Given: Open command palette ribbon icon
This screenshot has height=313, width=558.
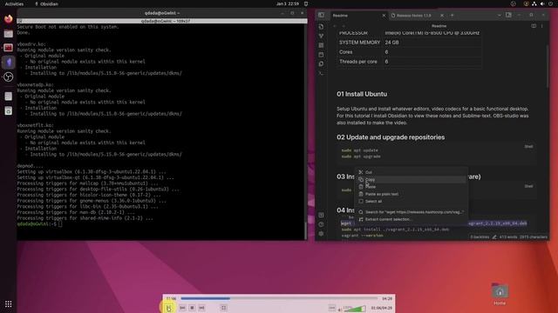Looking at the screenshot, I should pyautogui.click(x=321, y=73).
